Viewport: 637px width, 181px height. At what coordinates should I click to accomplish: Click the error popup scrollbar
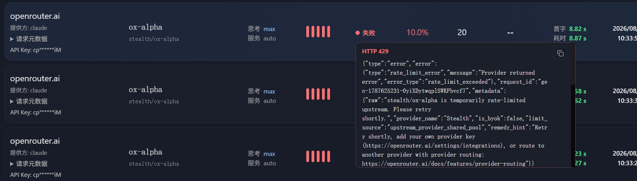[573, 65]
